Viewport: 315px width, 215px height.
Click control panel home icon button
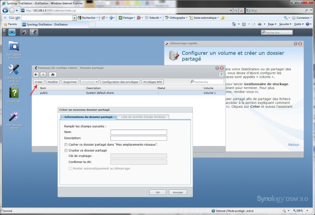pos(53,75)
